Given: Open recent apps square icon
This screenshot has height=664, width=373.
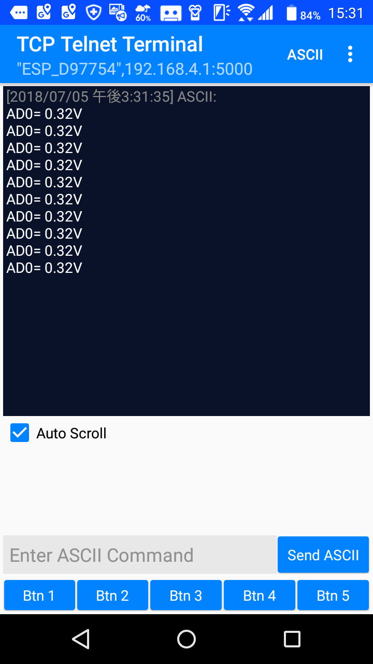Looking at the screenshot, I should pyautogui.click(x=292, y=639).
